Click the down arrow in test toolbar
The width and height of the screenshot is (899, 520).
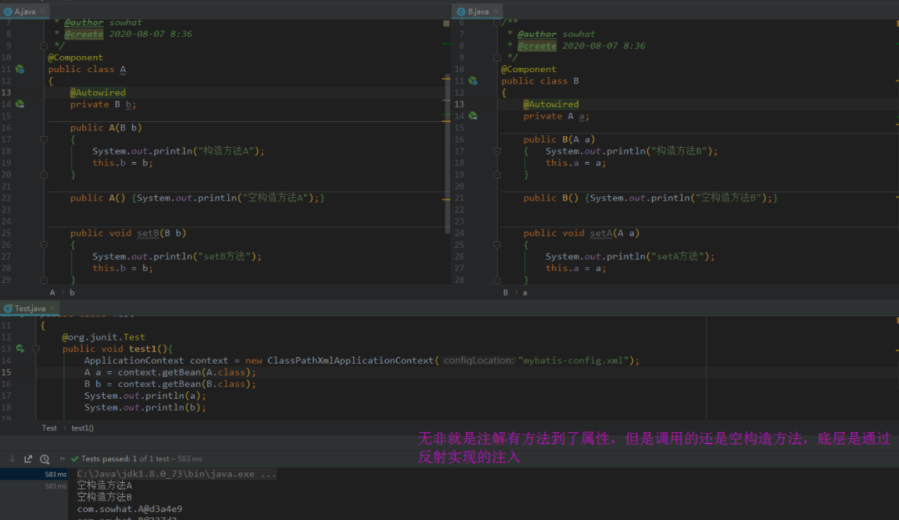point(12,459)
